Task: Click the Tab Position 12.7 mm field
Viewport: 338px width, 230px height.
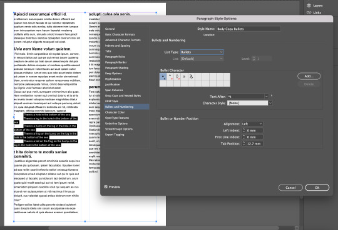Action: tap(254, 143)
